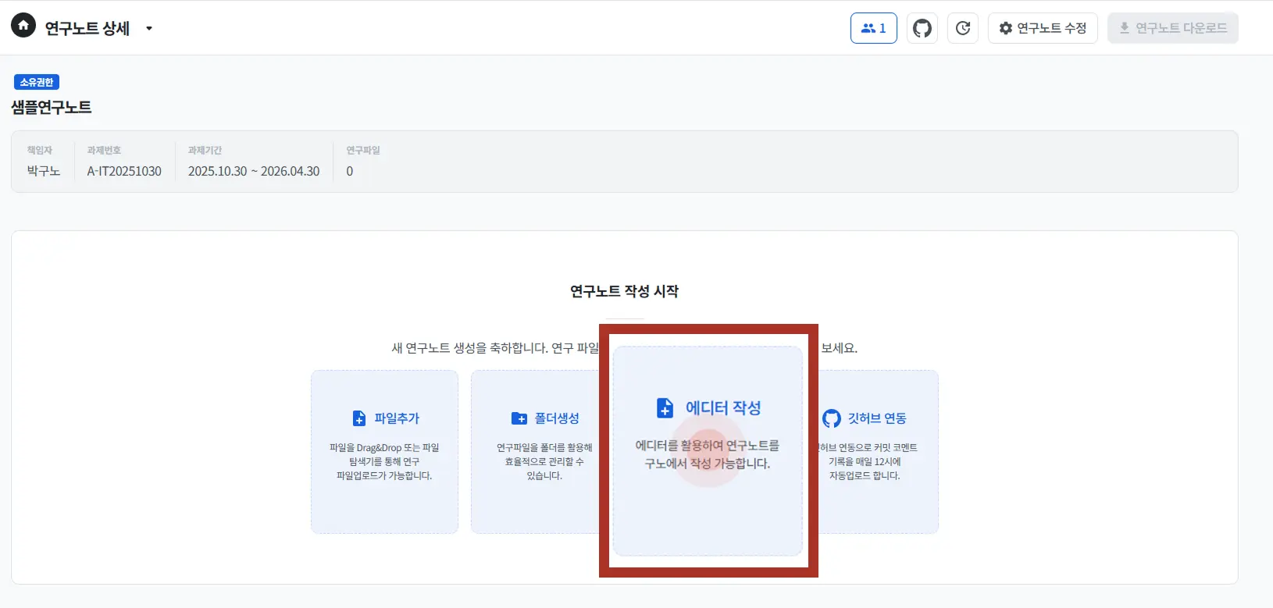This screenshot has width=1273, height=608.
Task: Click the 파일추가 Drag&Drop description text
Action: click(384, 461)
